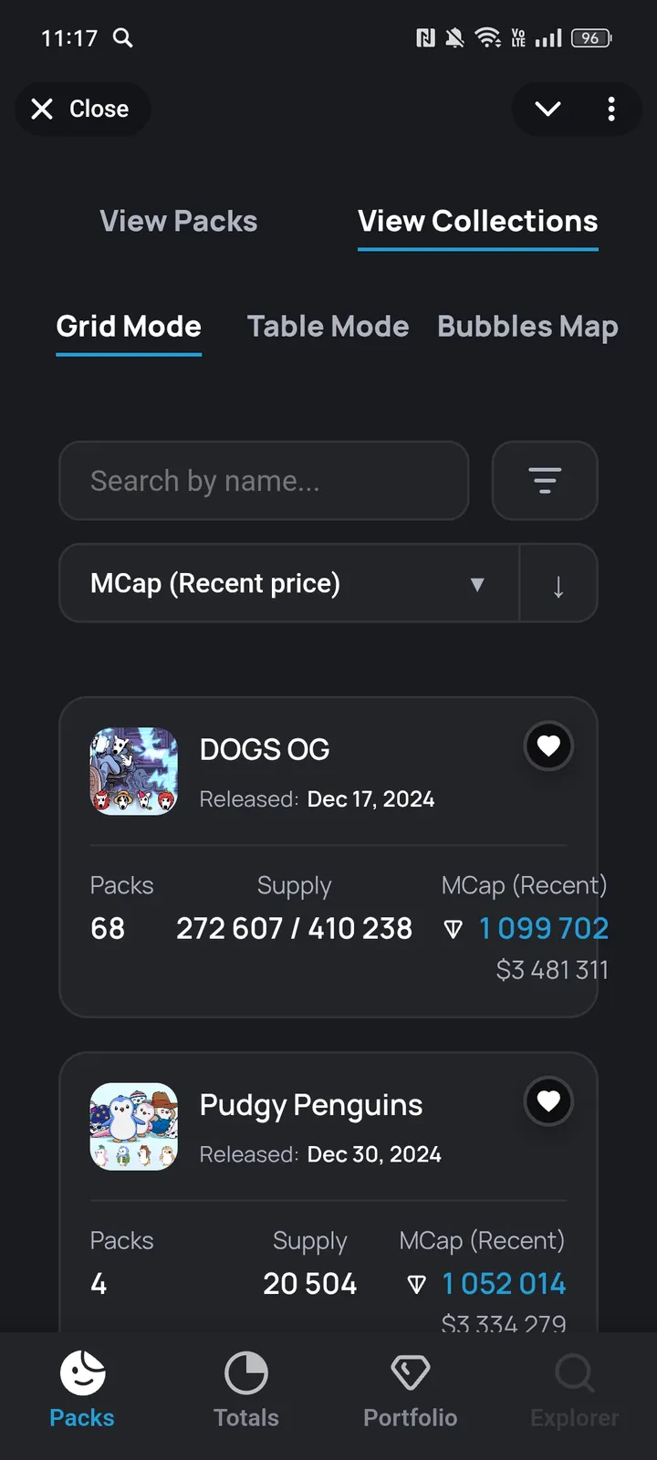Image resolution: width=657 pixels, height=1460 pixels.
Task: Favorite the Pudgy Penguins collection
Action: tap(548, 1101)
